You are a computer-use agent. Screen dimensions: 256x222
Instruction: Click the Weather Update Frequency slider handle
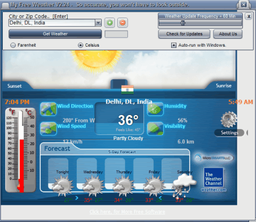coord(183,23)
